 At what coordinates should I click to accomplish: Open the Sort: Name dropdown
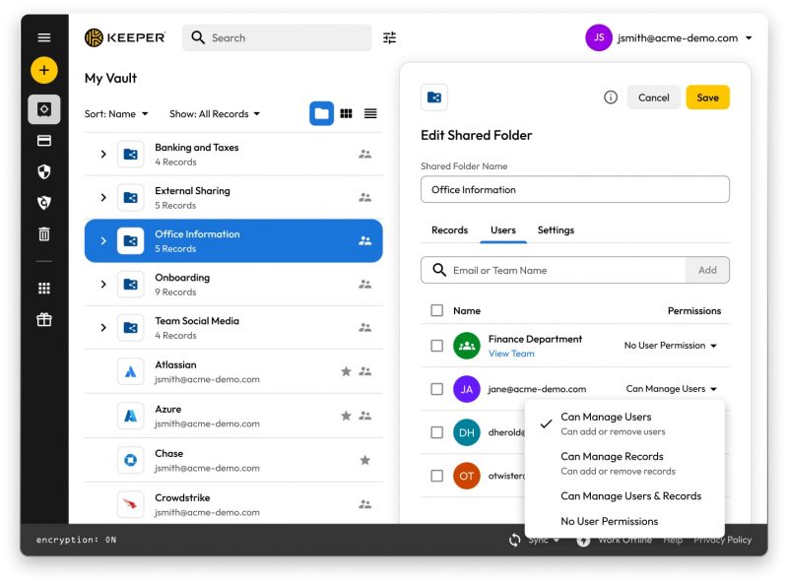click(116, 114)
